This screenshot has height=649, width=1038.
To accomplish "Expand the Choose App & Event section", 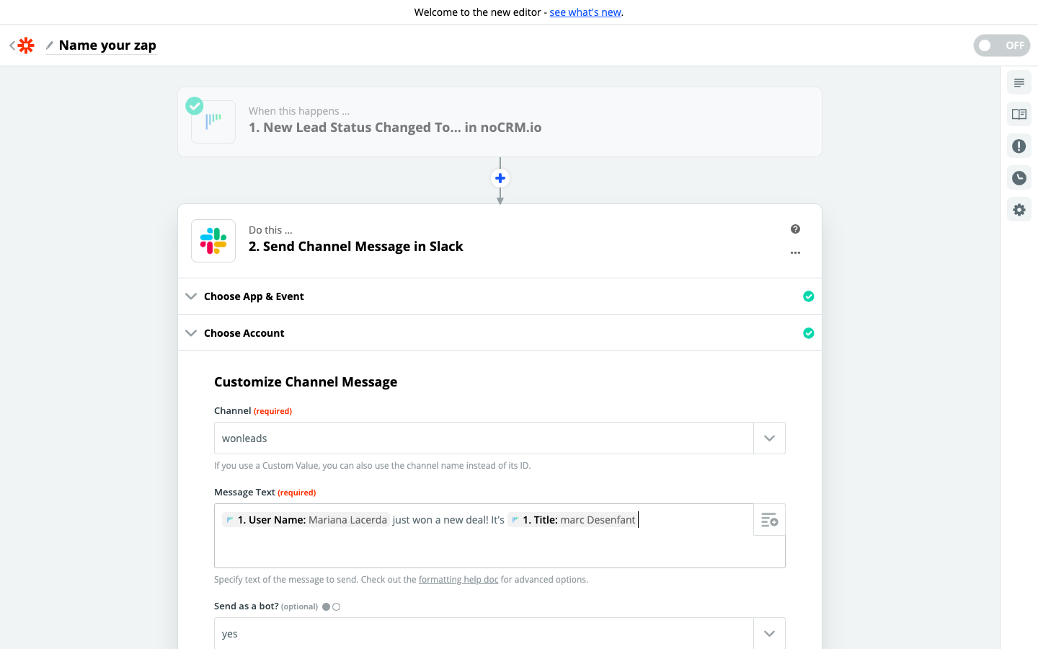I will coord(254,296).
